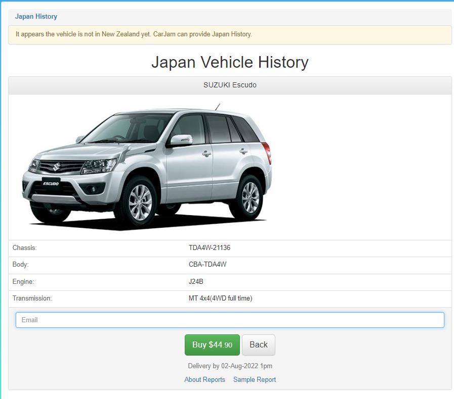Click the Japan Vehicle History page title
454x399 pixels.
(229, 62)
